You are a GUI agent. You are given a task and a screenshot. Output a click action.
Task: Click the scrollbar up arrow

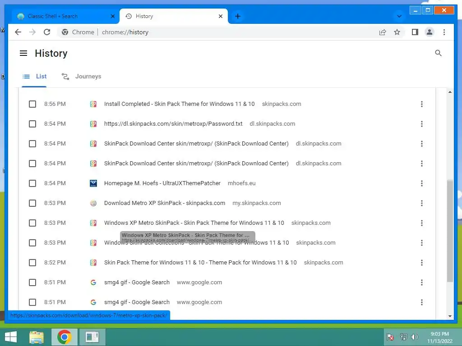450,92
